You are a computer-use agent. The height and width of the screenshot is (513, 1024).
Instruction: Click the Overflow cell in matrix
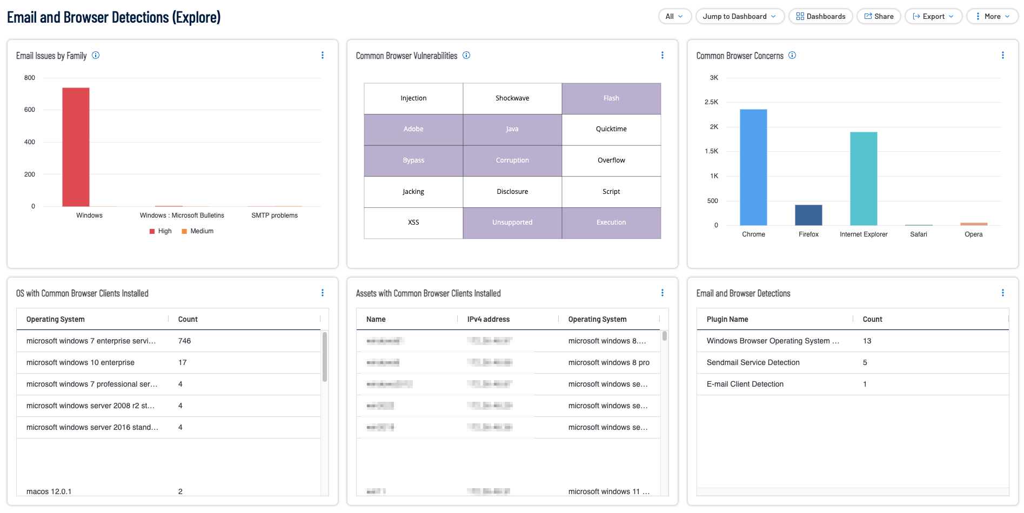611,160
